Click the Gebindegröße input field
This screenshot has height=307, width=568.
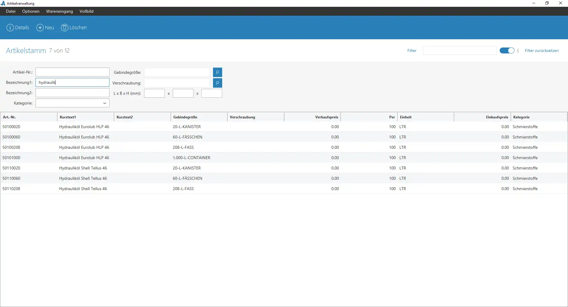pyautogui.click(x=177, y=72)
